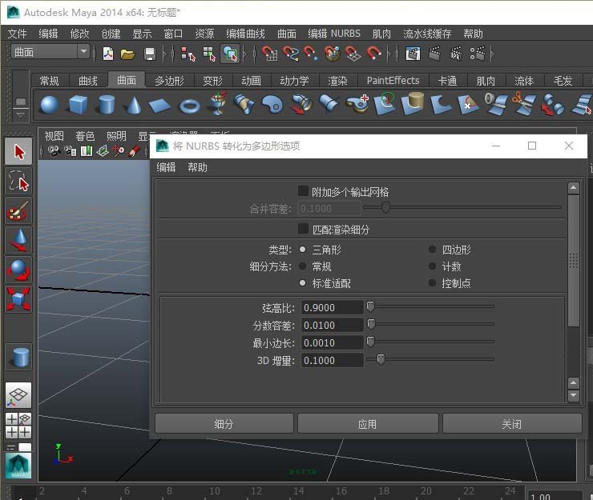Enable 匹配渲染细分 checkbox
The width and height of the screenshot is (593, 500).
(x=304, y=229)
